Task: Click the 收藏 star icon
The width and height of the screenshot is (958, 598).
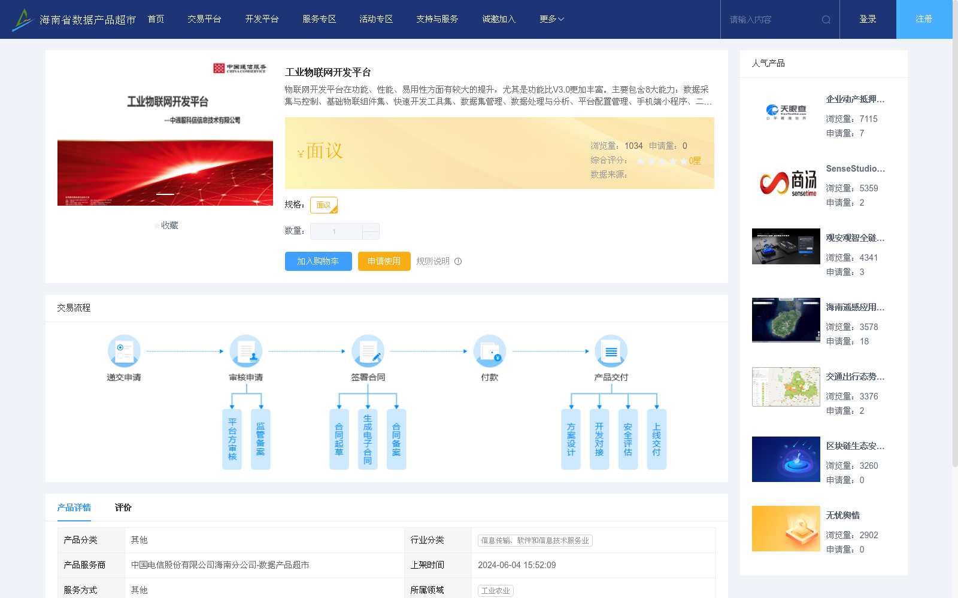Action: (157, 225)
